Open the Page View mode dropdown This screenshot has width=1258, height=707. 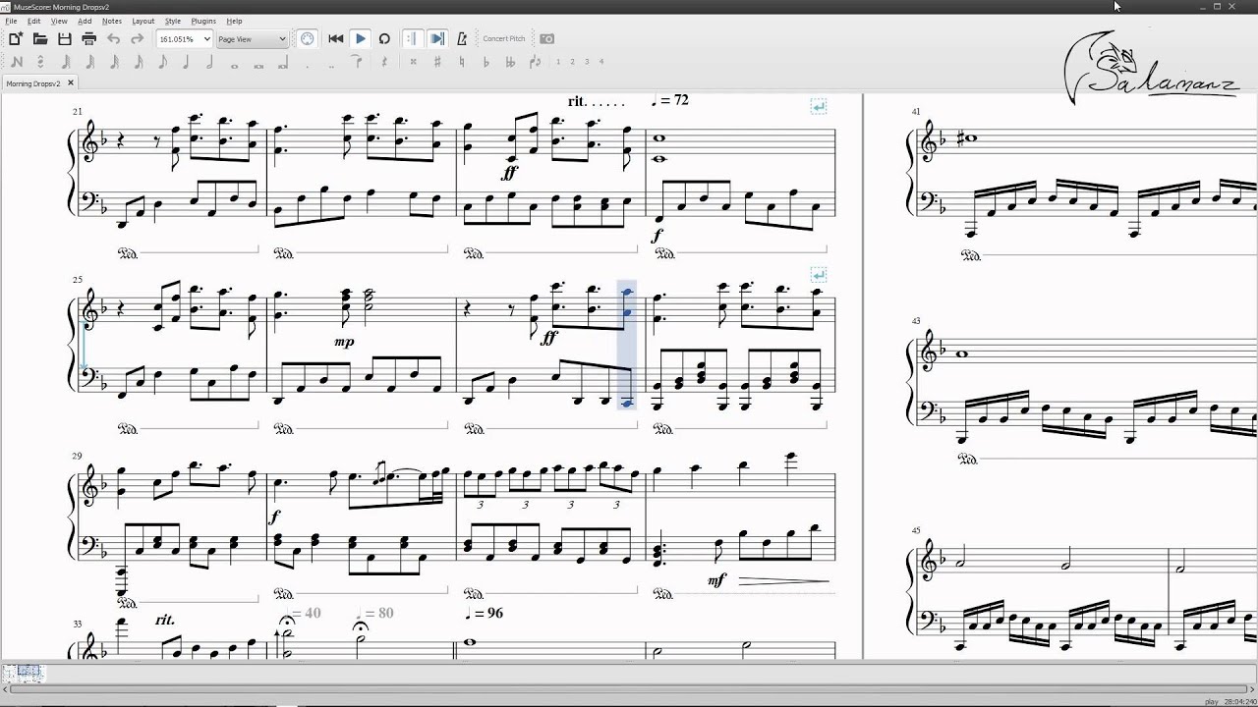(x=252, y=39)
